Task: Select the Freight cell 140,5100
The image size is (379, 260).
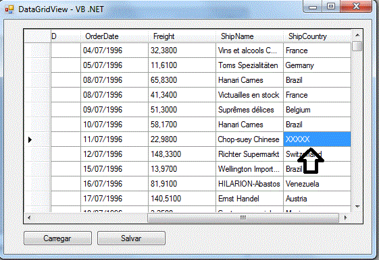Action: pyautogui.click(x=182, y=199)
